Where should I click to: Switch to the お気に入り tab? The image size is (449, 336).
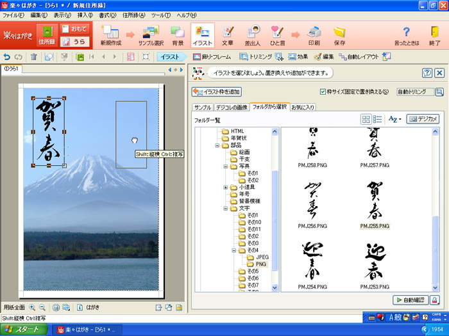click(302, 107)
